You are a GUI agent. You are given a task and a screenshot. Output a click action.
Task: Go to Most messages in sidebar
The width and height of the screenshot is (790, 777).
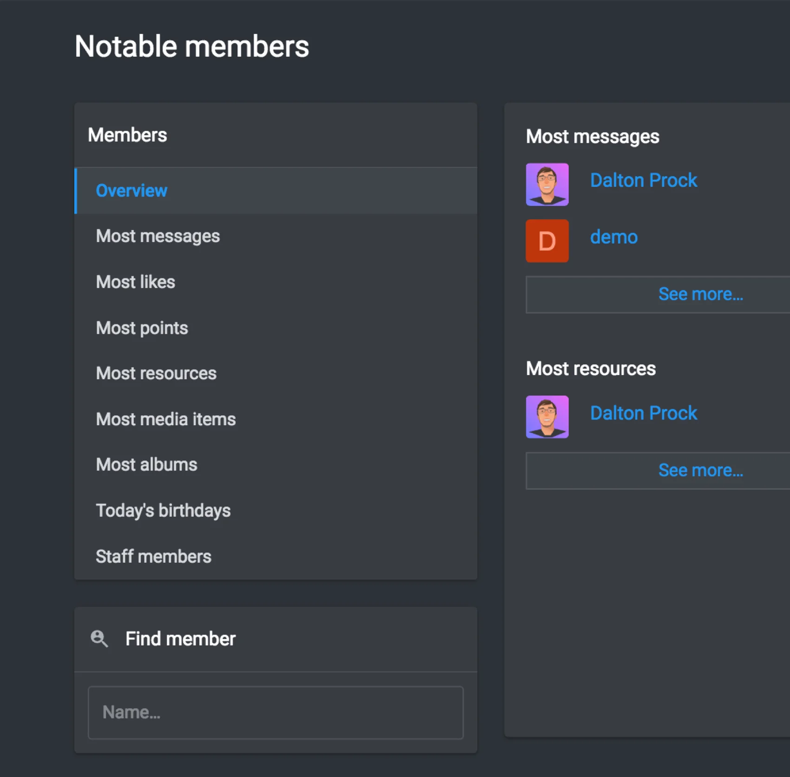coord(158,236)
